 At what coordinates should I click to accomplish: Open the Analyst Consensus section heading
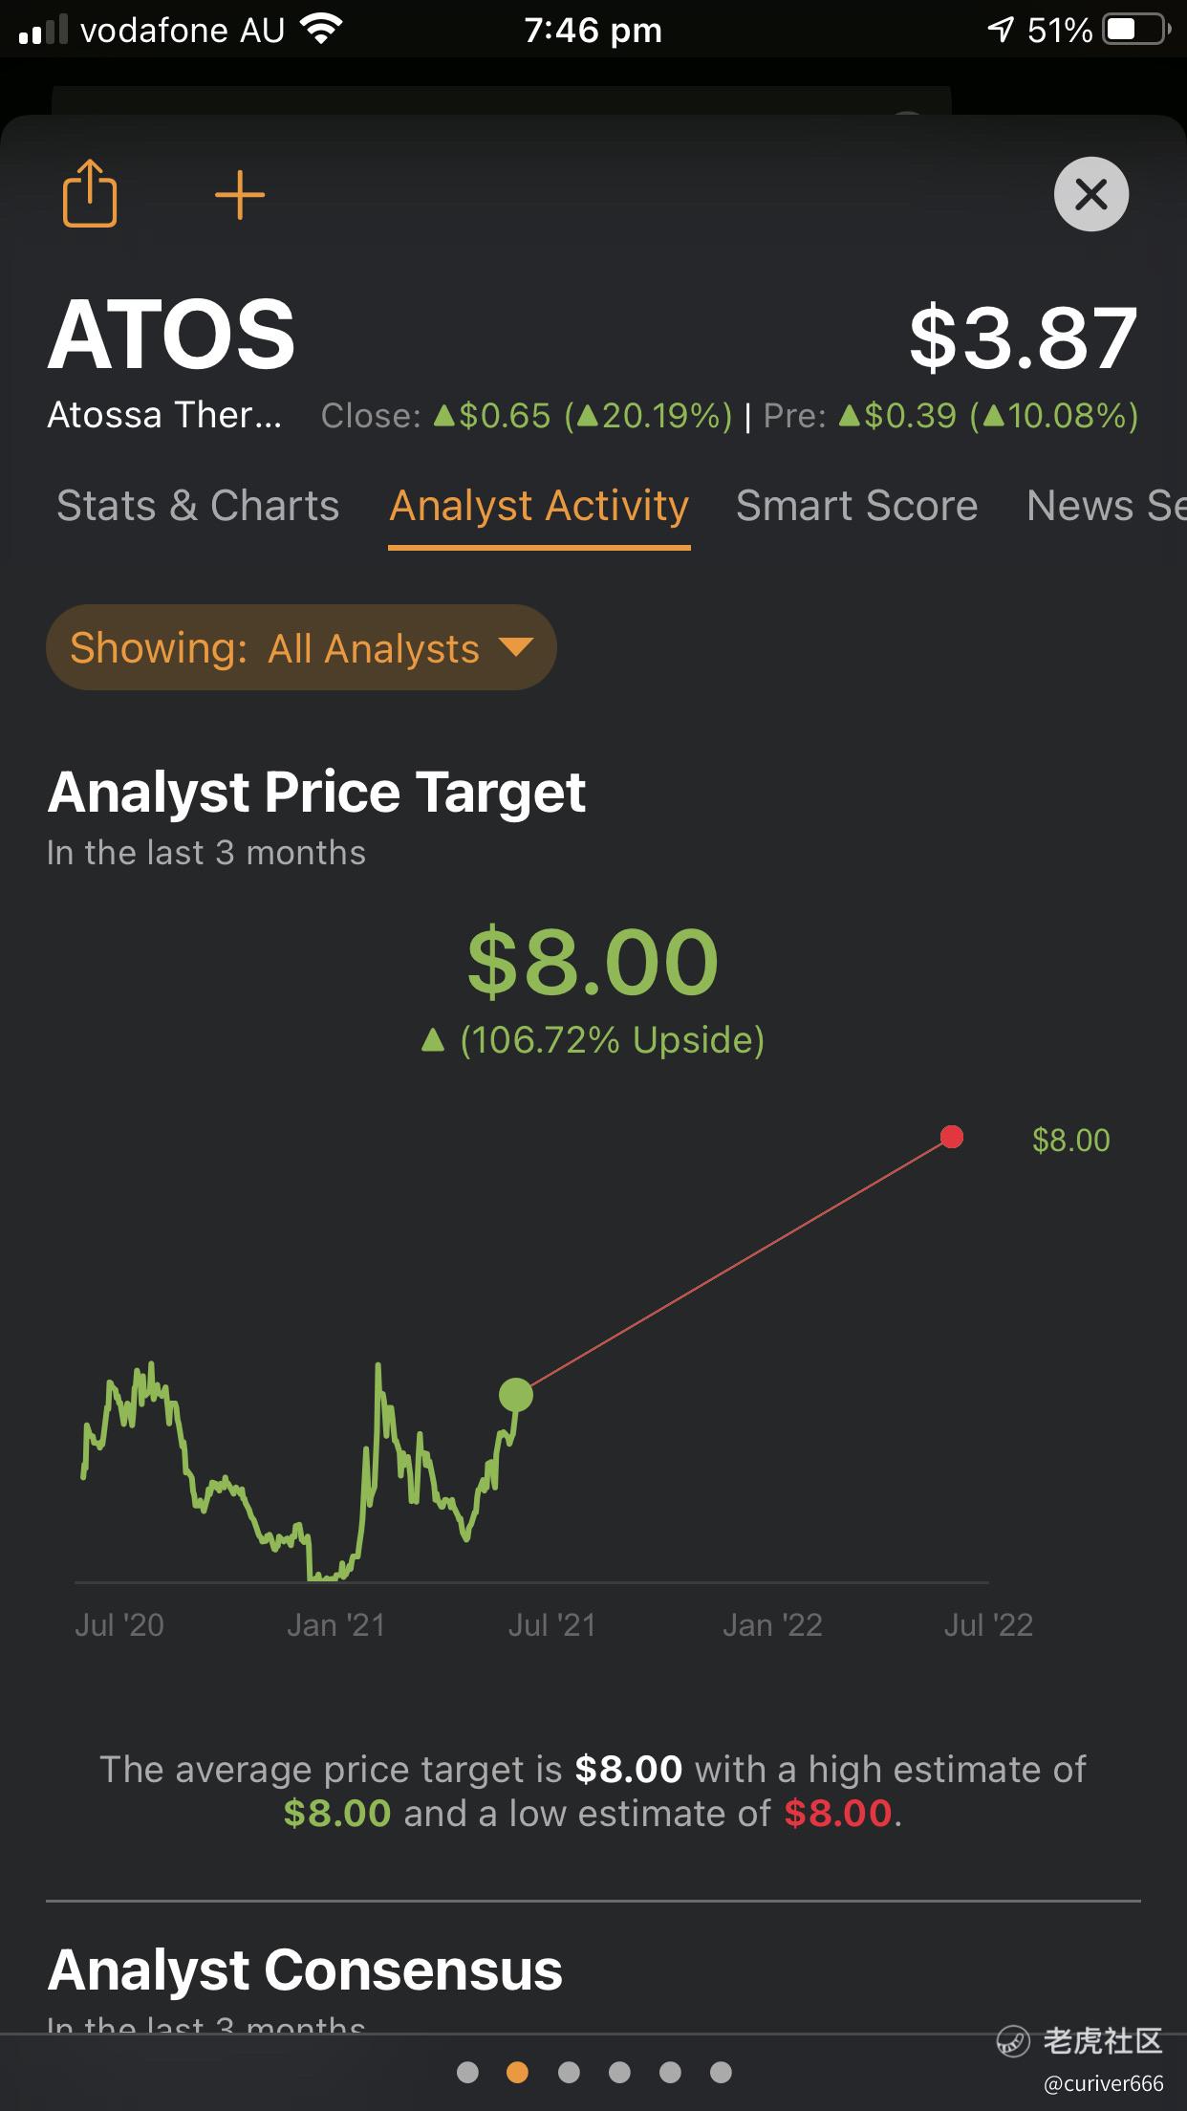click(306, 1970)
